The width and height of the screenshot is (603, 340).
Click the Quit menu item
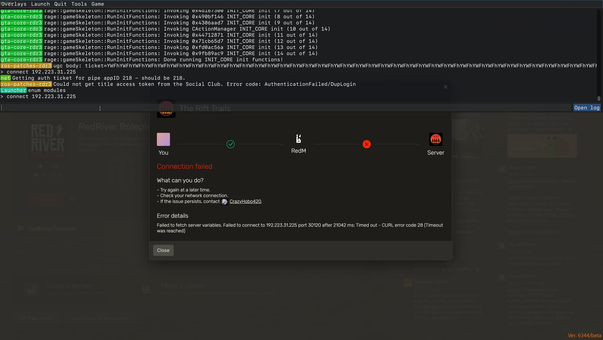[x=60, y=4]
